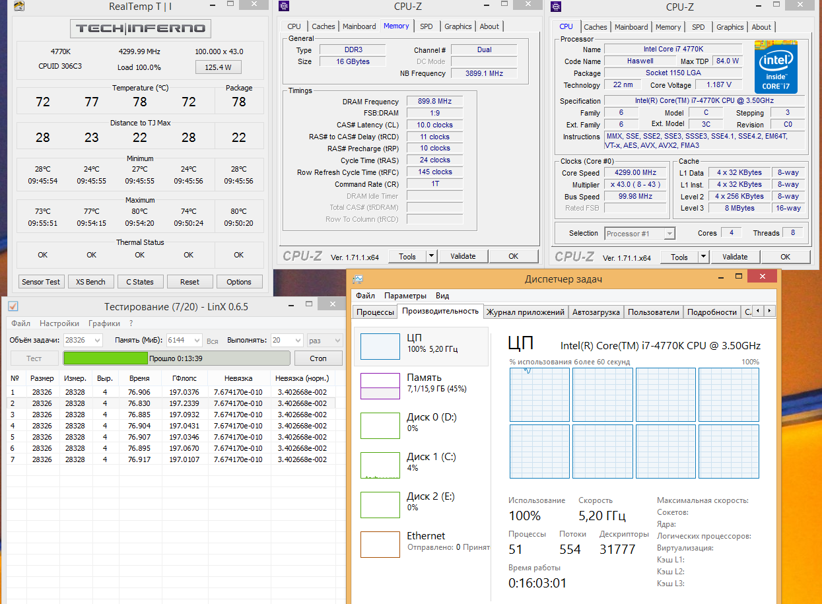Click the Core Voltage 1.187 V field
822x604 pixels.
(x=718, y=84)
